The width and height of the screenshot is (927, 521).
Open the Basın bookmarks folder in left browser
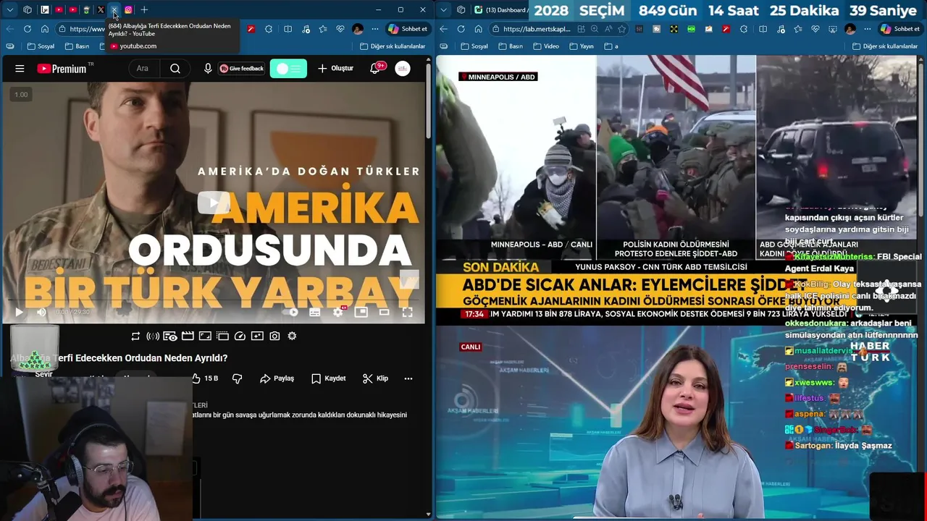pos(77,46)
